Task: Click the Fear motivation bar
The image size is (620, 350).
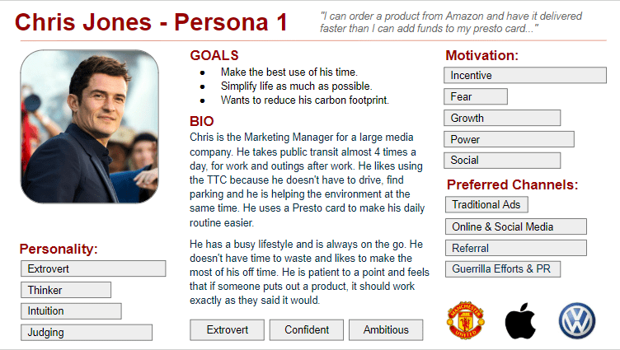Action: (476, 97)
